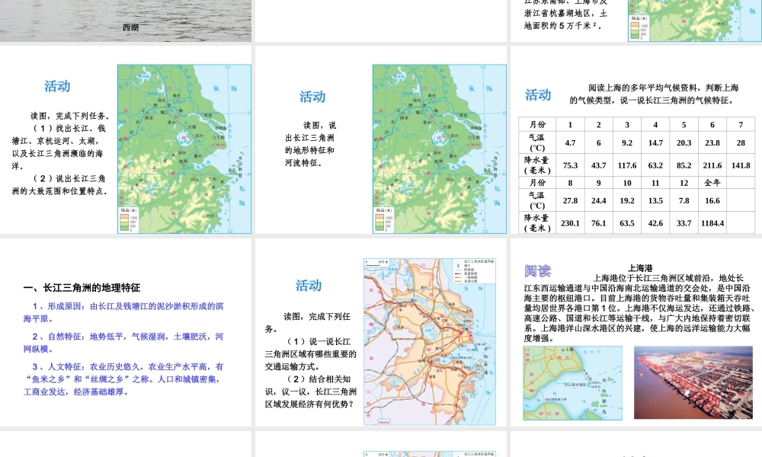Click precipitation cell 43.7
The height and width of the screenshot is (457, 762).
pos(599,165)
